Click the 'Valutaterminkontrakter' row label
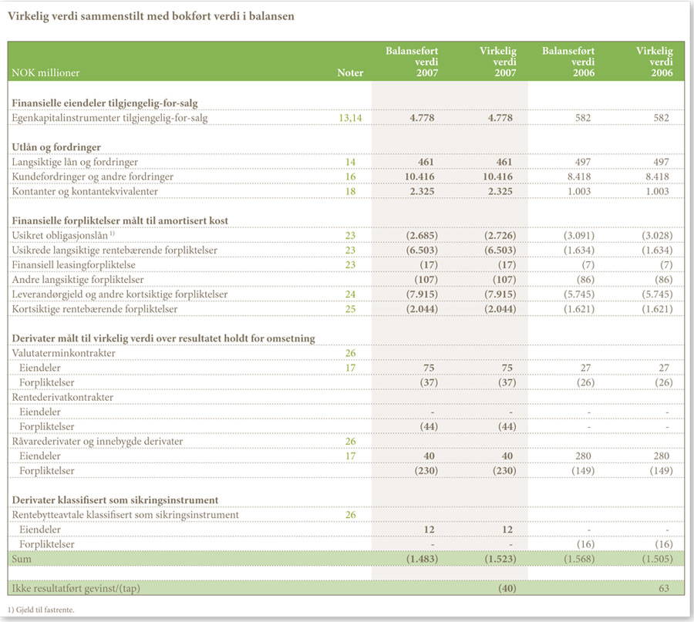Image resolution: width=694 pixels, height=622 pixels. (63, 353)
